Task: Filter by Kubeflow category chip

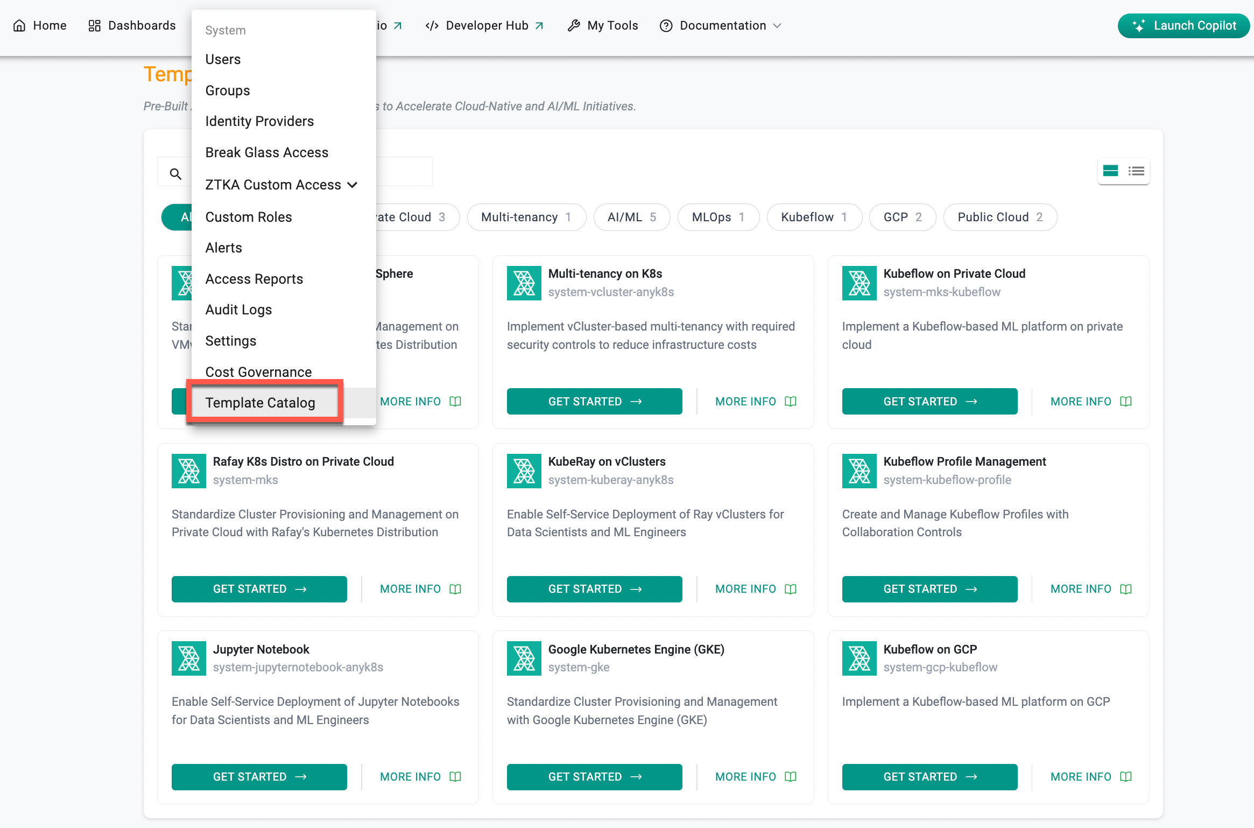Action: click(x=814, y=217)
